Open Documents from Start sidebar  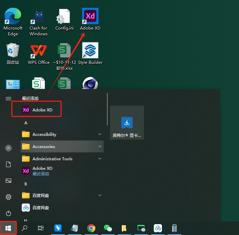[8, 164]
